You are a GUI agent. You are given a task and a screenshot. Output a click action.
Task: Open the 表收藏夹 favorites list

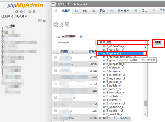pos(22,16)
